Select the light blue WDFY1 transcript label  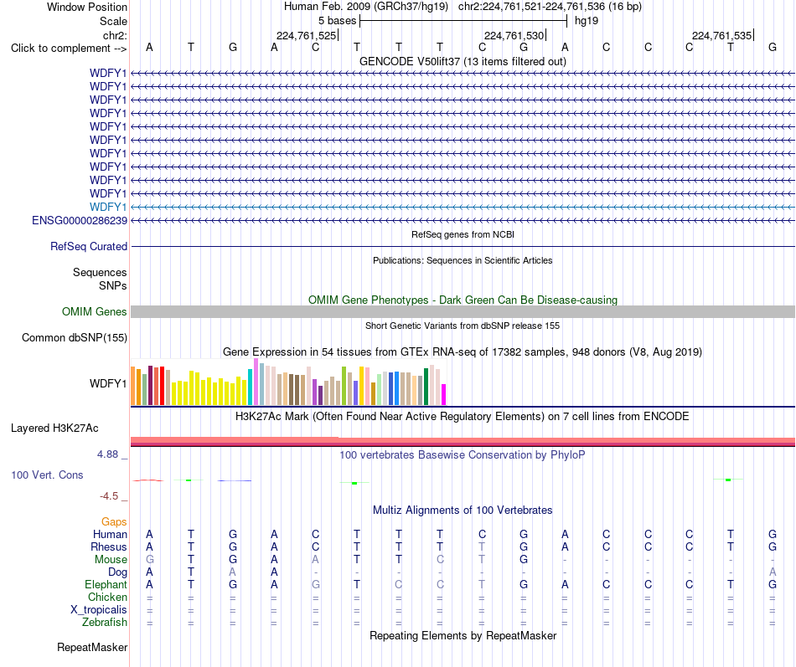click(108, 207)
